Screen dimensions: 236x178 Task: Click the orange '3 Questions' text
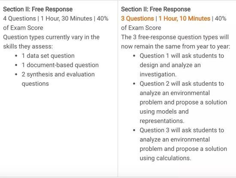(137, 18)
